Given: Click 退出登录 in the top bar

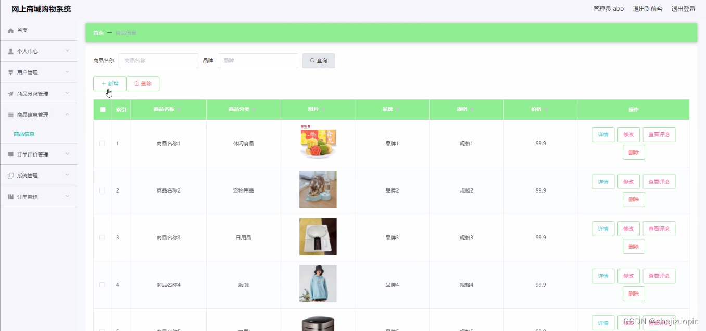Looking at the screenshot, I should click(x=683, y=9).
